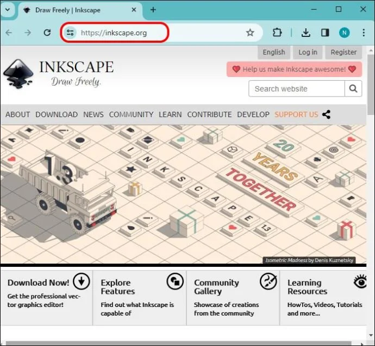Click the download arrow circle icon

pos(82,281)
